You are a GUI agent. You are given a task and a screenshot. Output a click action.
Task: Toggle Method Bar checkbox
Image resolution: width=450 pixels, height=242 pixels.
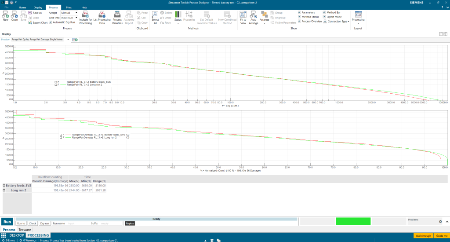tap(324, 13)
